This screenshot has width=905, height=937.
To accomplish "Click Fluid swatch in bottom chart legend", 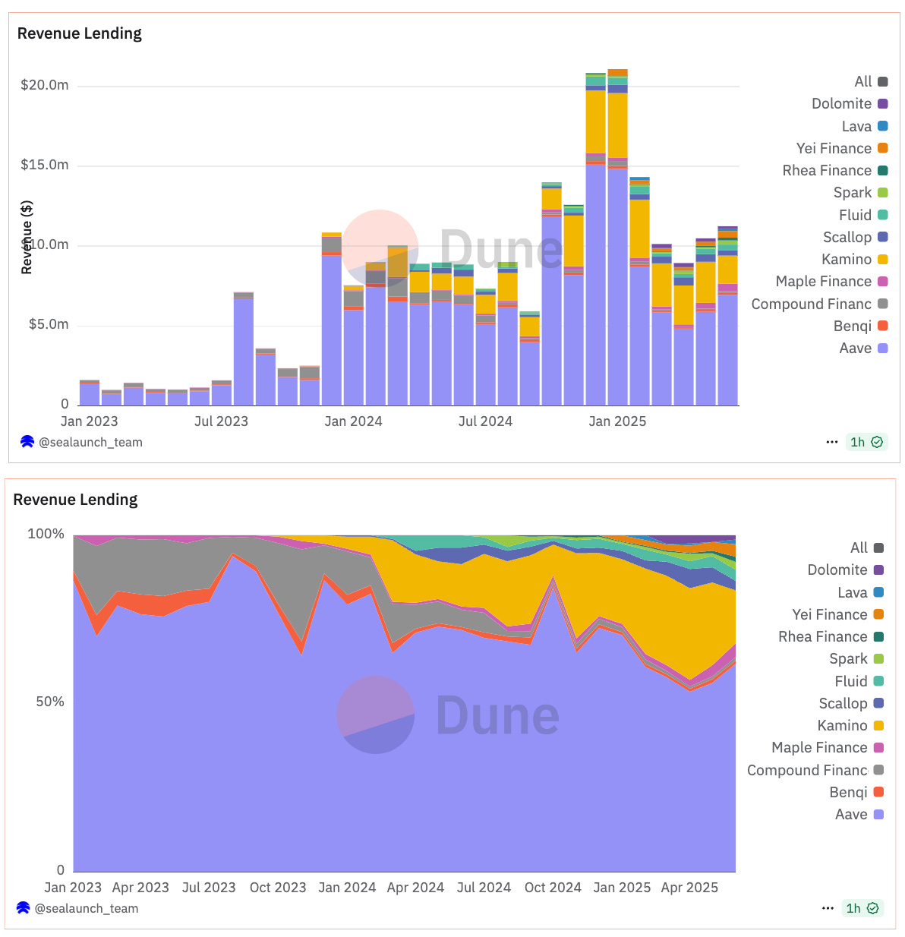I will 878,681.
